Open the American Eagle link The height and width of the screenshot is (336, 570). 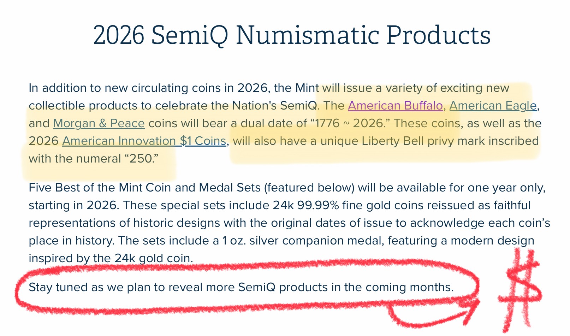(x=493, y=106)
